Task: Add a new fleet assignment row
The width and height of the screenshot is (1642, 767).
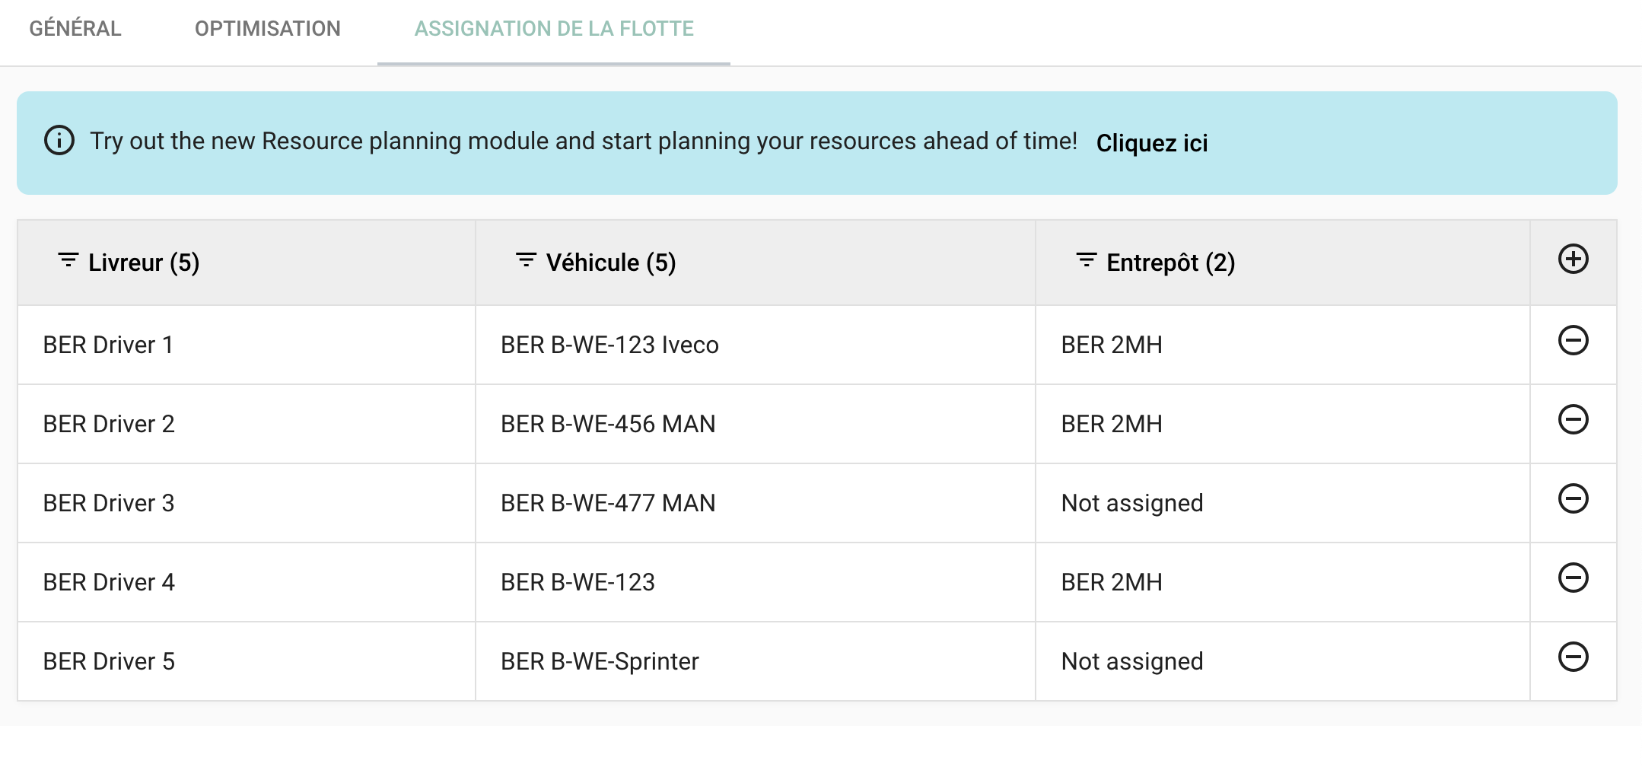Action: click(x=1573, y=259)
